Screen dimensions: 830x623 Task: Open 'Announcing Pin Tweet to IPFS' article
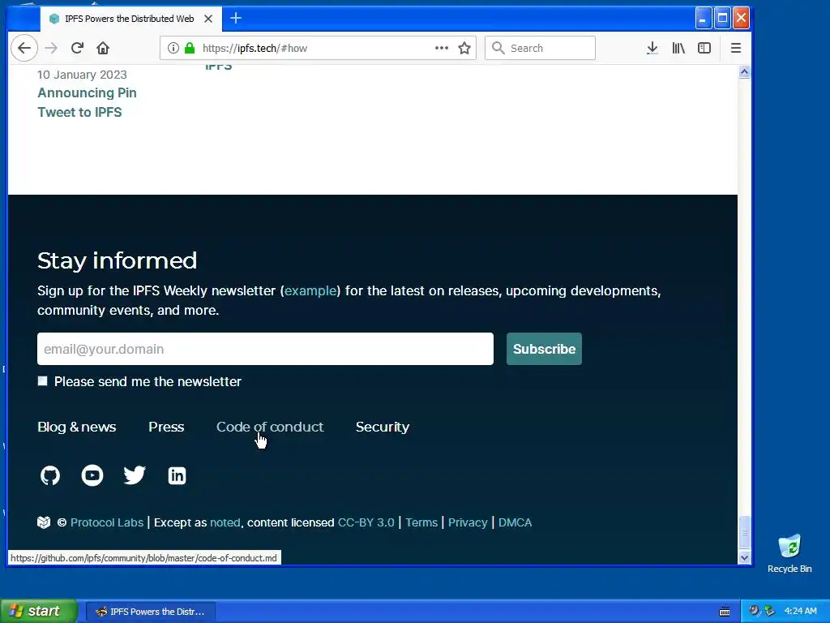87,102
